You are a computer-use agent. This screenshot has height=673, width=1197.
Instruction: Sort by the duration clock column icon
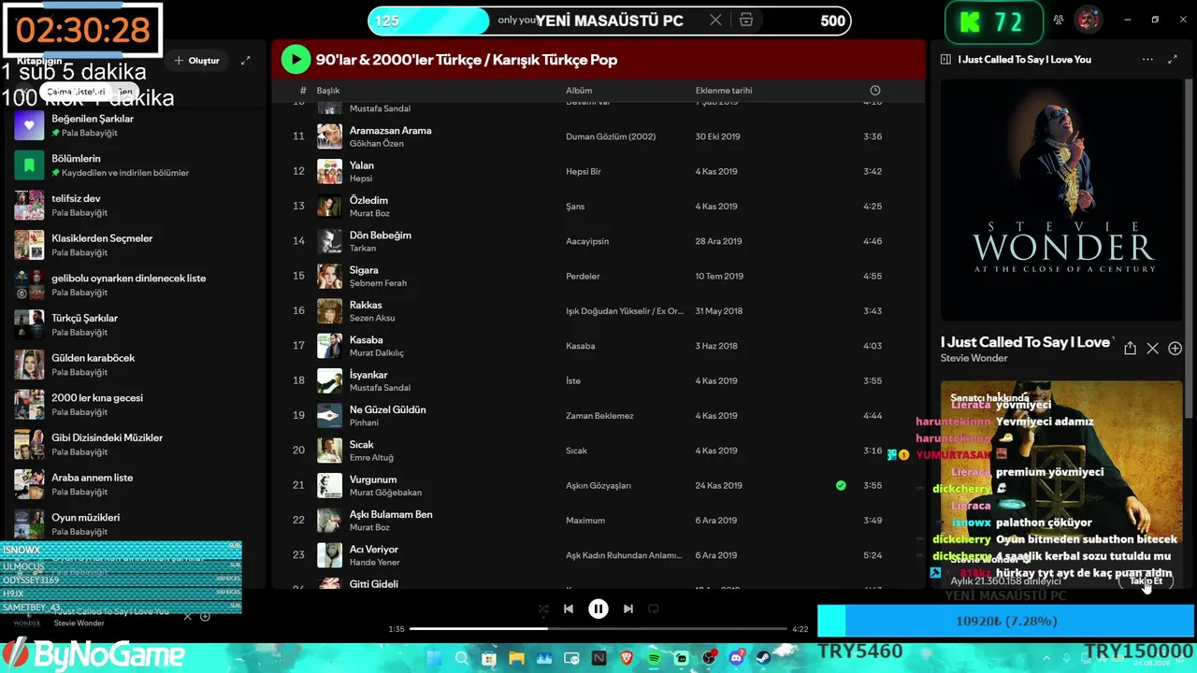coord(874,91)
